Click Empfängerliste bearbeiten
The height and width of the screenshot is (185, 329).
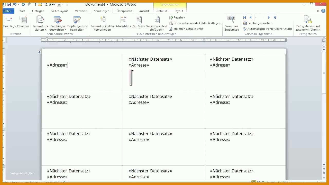(x=77, y=23)
